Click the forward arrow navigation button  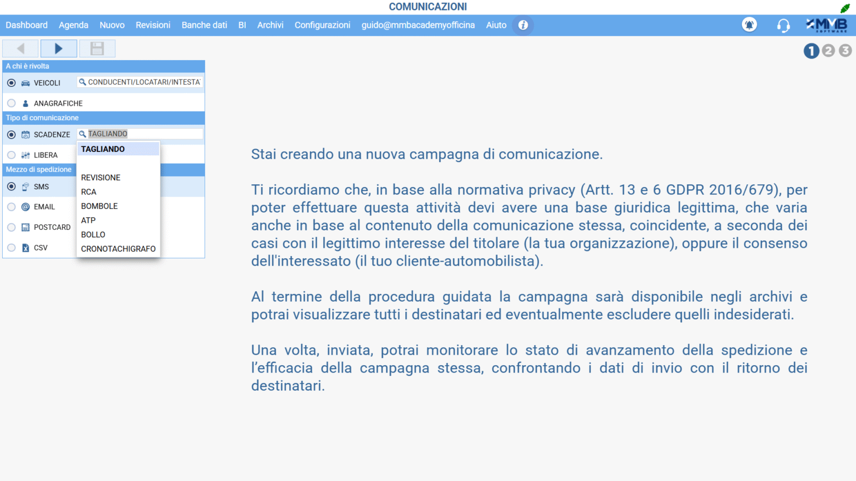point(59,48)
